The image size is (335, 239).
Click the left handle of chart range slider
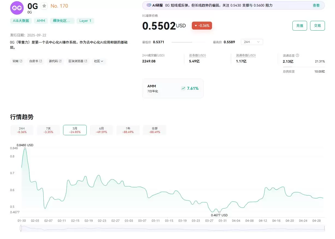21,228
